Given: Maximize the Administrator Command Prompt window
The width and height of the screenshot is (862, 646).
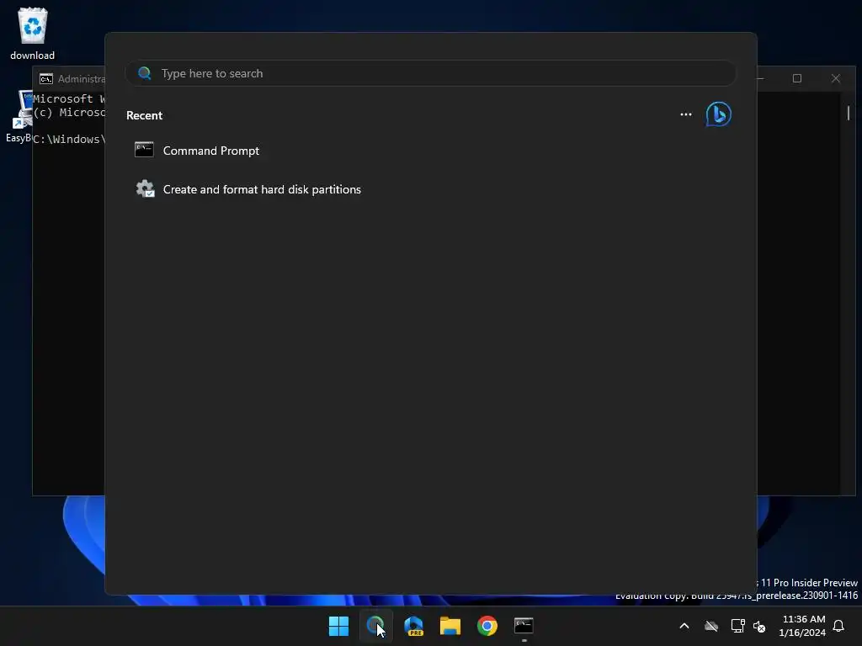Looking at the screenshot, I should tap(797, 78).
